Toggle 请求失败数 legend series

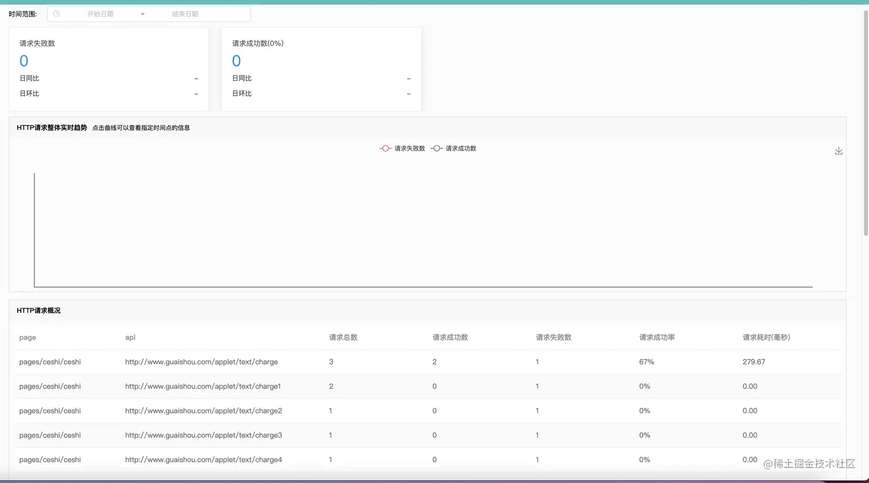pyautogui.click(x=402, y=148)
